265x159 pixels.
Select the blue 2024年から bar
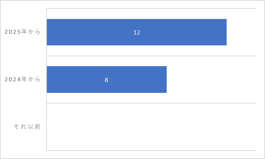(x=107, y=79)
